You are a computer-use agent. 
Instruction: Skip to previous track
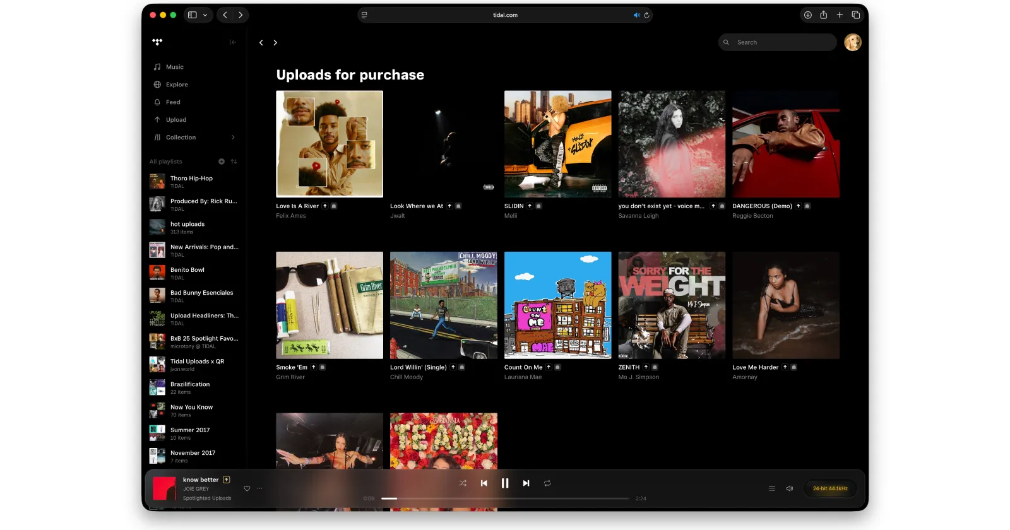tap(484, 483)
